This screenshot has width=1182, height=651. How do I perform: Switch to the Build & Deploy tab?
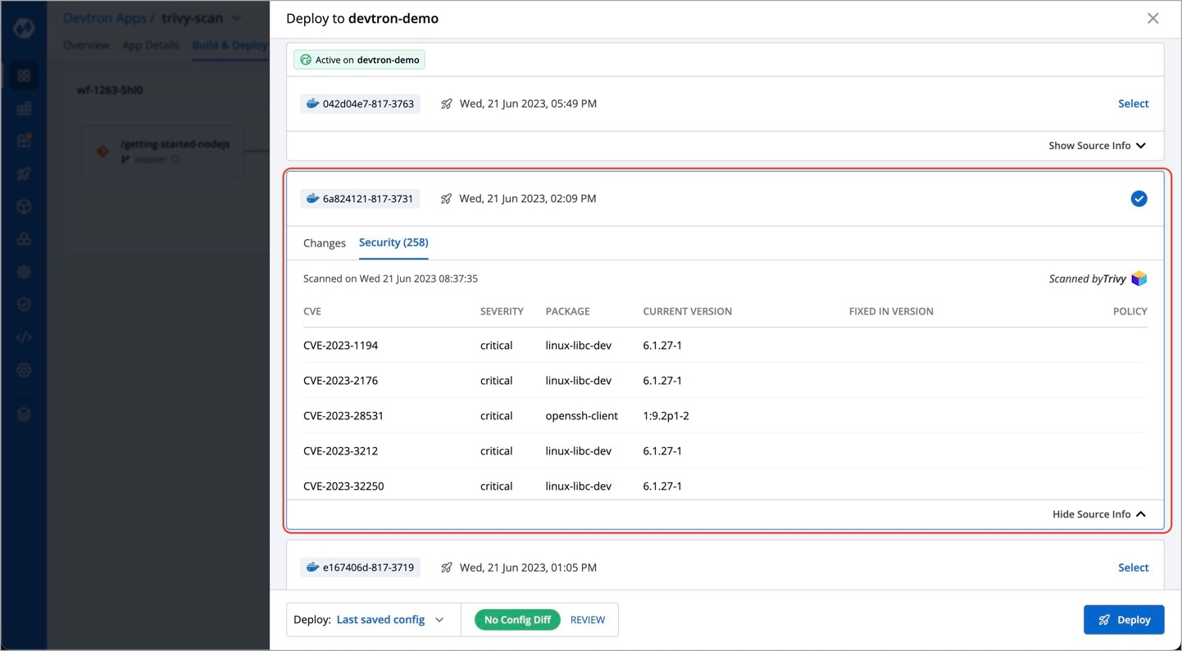point(230,45)
